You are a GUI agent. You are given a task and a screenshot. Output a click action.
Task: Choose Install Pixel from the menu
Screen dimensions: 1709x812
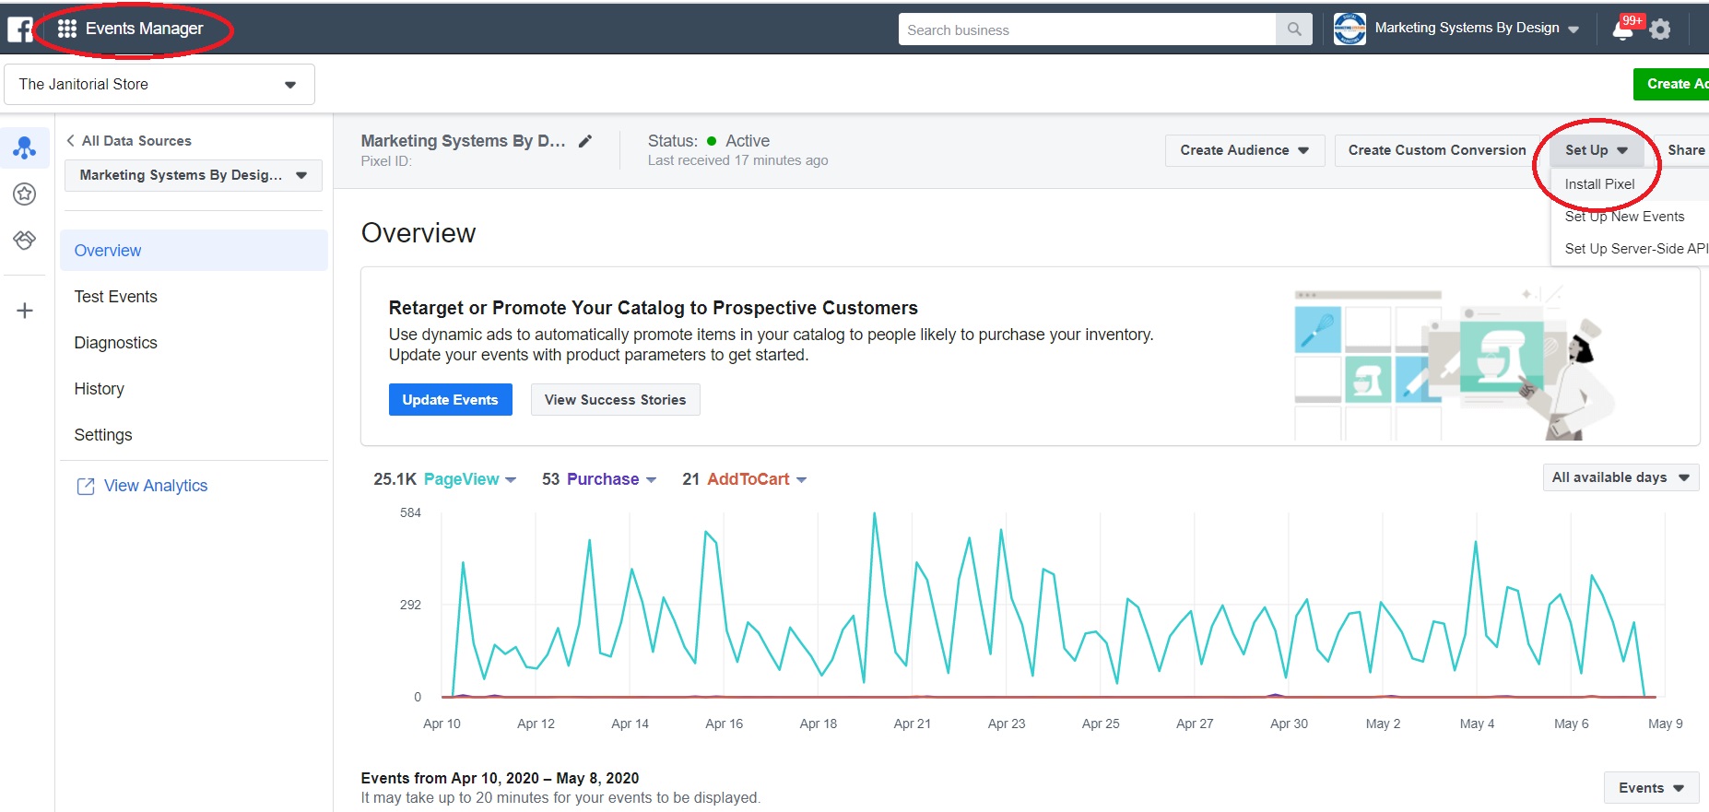tap(1600, 184)
